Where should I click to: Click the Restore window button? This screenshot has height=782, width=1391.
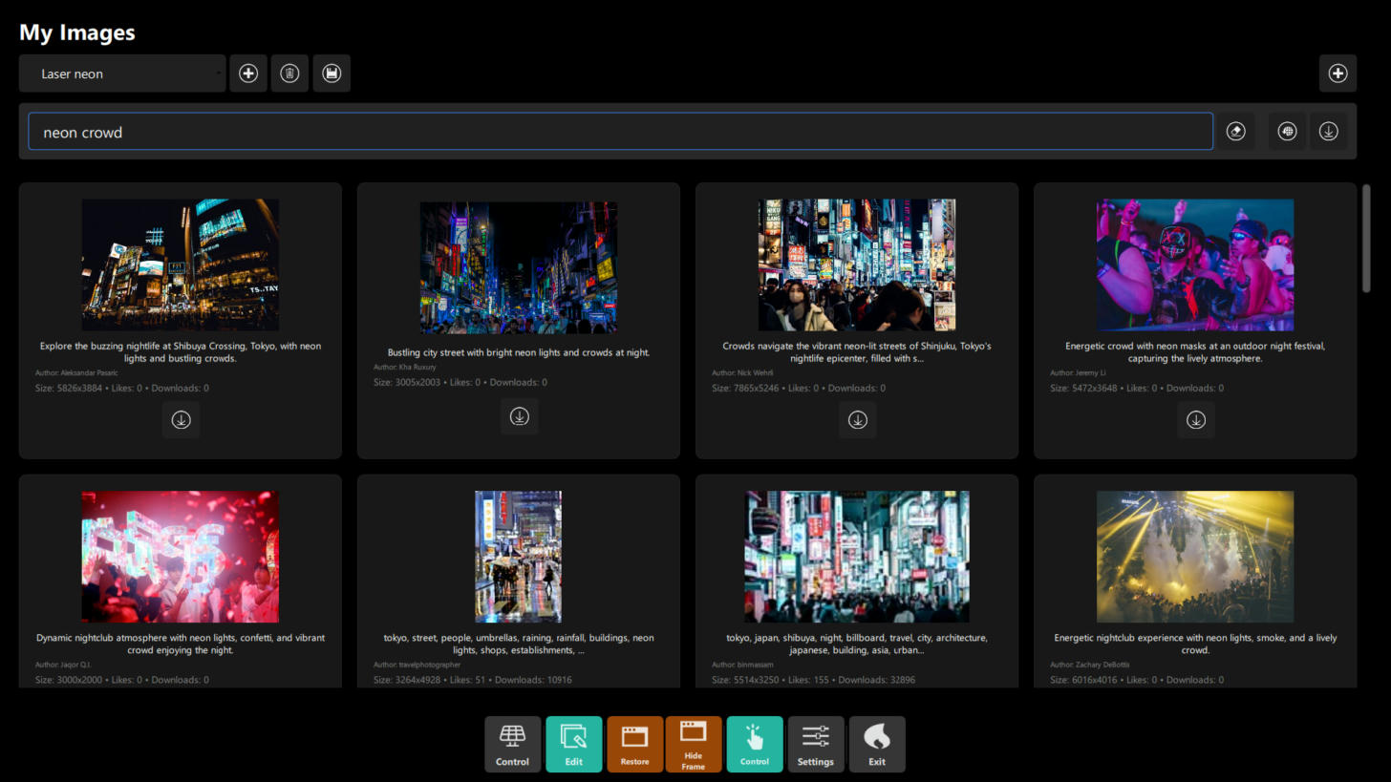[634, 744]
